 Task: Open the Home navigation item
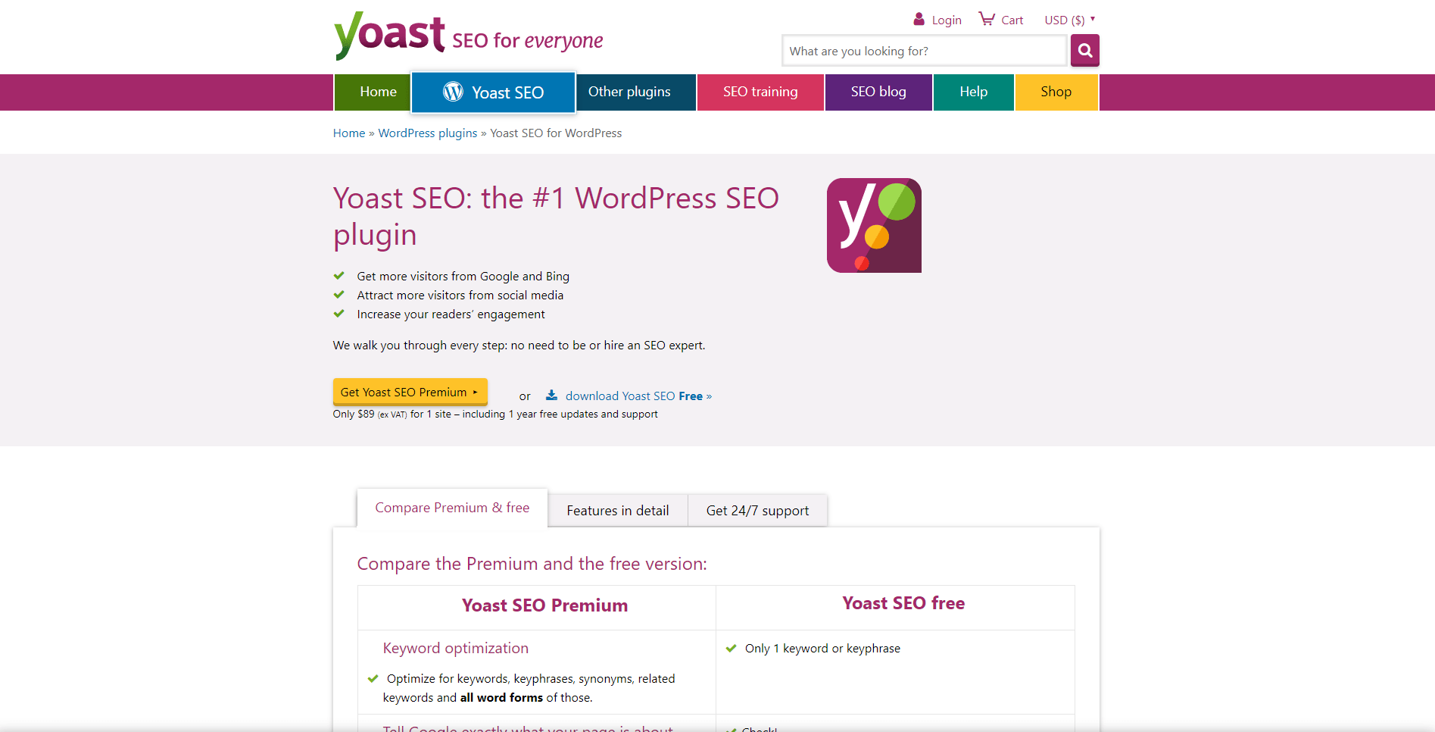(x=373, y=92)
